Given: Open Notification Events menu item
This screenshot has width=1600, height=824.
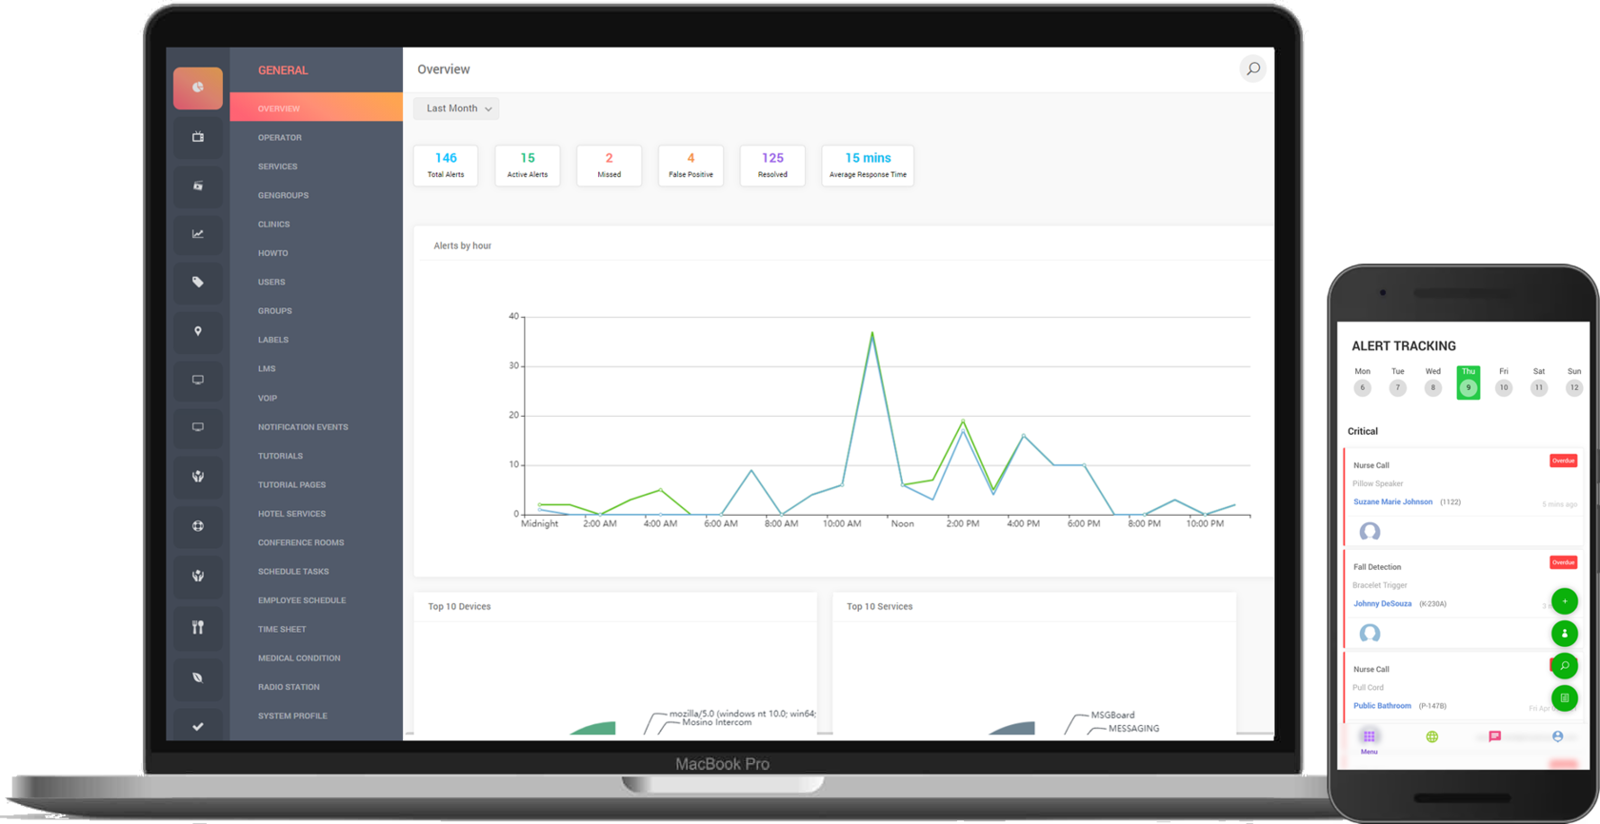Looking at the screenshot, I should click(303, 427).
